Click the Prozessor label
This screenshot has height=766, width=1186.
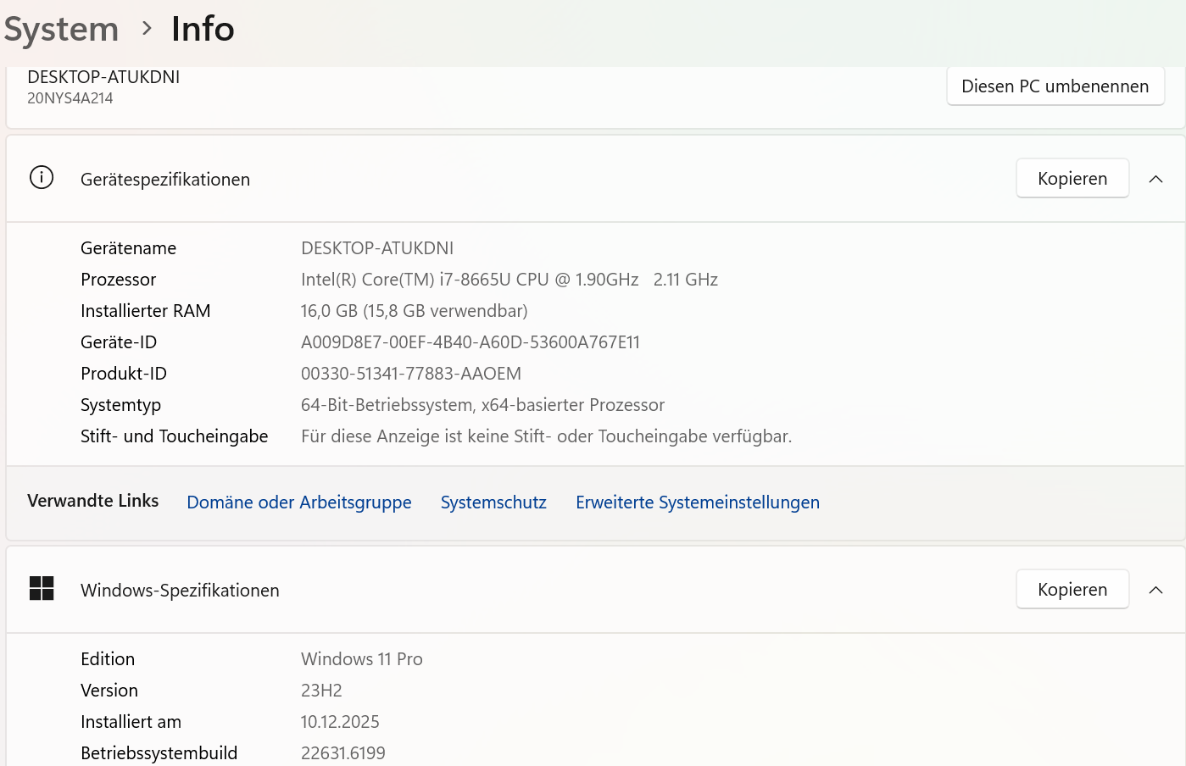119,280
